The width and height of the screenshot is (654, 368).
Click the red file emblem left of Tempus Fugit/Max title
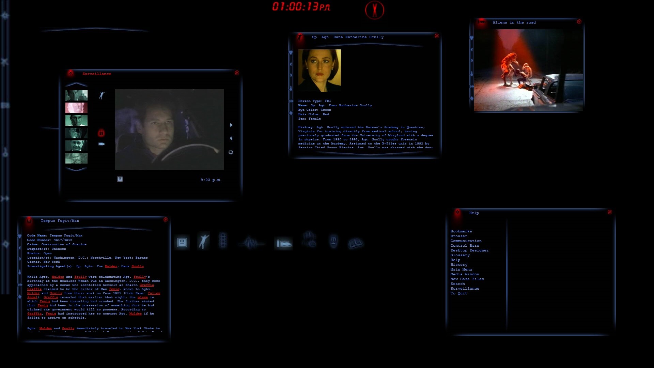[x=29, y=220]
